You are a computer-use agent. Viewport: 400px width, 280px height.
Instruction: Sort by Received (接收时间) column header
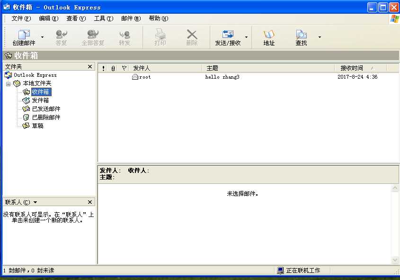click(x=360, y=68)
